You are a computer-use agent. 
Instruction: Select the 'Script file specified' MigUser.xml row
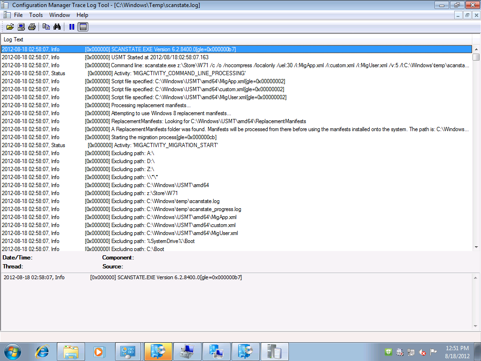click(236, 97)
